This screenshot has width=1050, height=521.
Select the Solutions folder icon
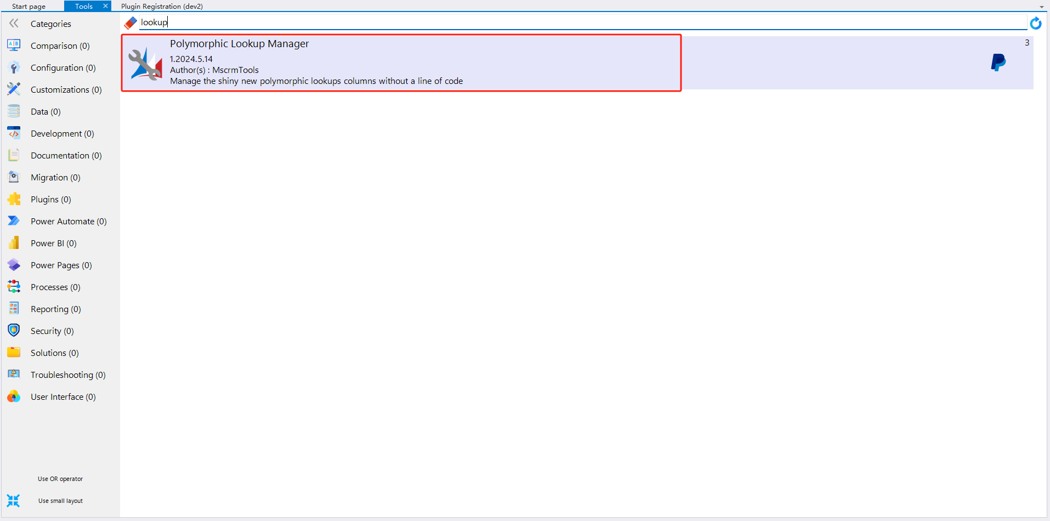point(14,352)
